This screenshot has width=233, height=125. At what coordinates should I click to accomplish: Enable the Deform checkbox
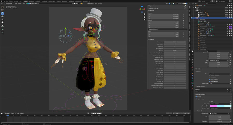[x=196, y=97]
